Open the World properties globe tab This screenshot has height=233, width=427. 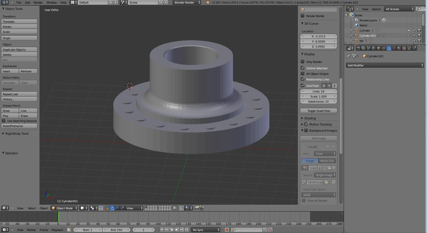pyautogui.click(x=374, y=48)
